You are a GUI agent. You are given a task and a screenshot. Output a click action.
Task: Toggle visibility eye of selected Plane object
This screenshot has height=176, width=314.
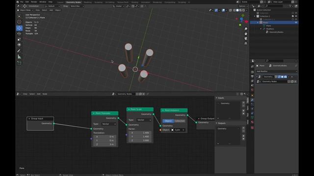click(x=296, y=22)
